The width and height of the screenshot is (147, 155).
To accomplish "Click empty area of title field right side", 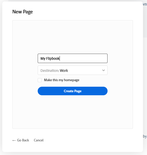I will point(84,58).
